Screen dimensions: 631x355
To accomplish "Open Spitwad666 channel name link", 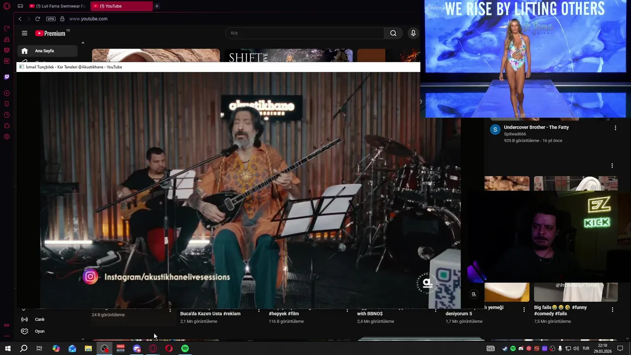I will (515, 134).
